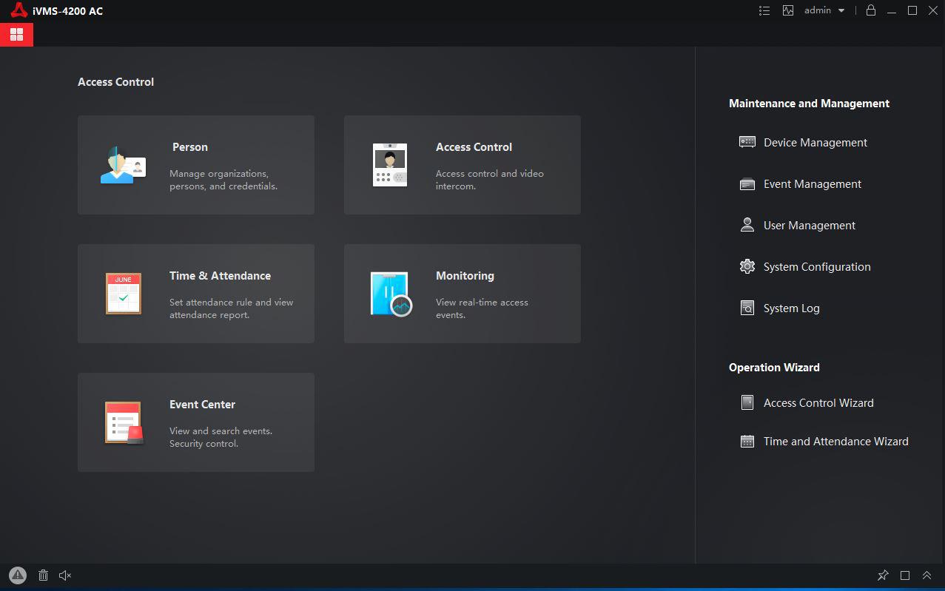Screen dimensions: 945x591
Task: Lock the client using the padlock icon
Action: point(871,10)
